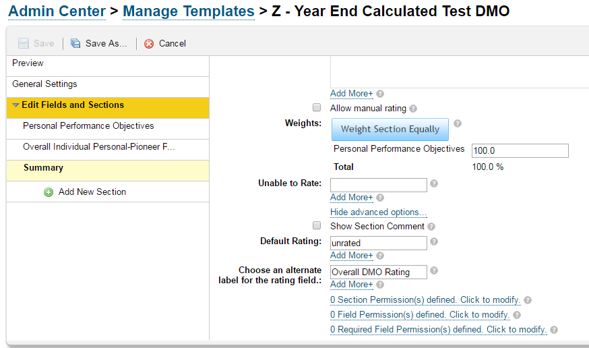The image size is (589, 348).
Task: Open the help icon beside Allow manual rating
Action: (x=413, y=109)
